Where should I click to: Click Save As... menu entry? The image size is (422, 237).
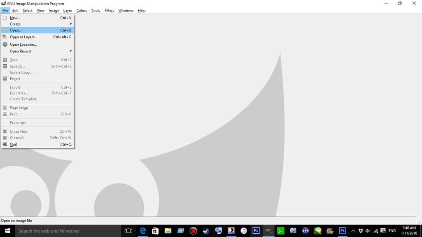click(38, 66)
